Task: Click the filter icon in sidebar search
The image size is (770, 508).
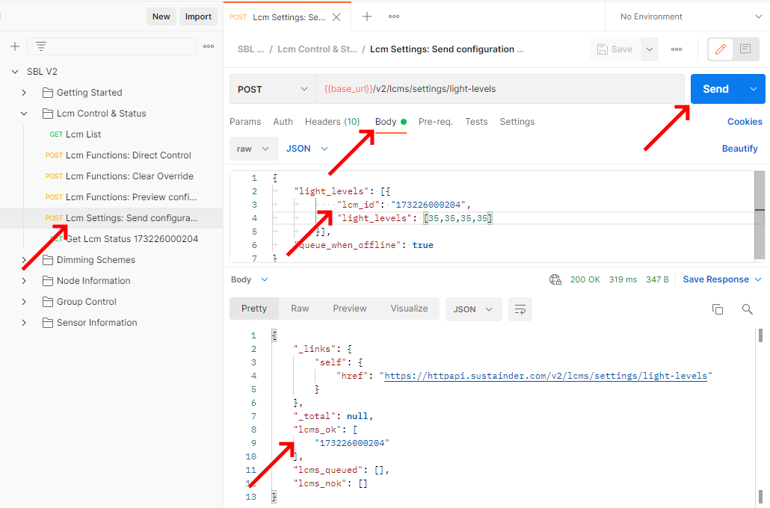Action: click(41, 46)
